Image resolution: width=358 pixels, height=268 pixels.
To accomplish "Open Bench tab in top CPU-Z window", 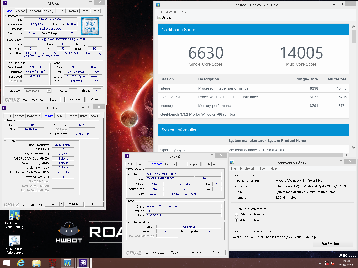I will tap(84, 11).
